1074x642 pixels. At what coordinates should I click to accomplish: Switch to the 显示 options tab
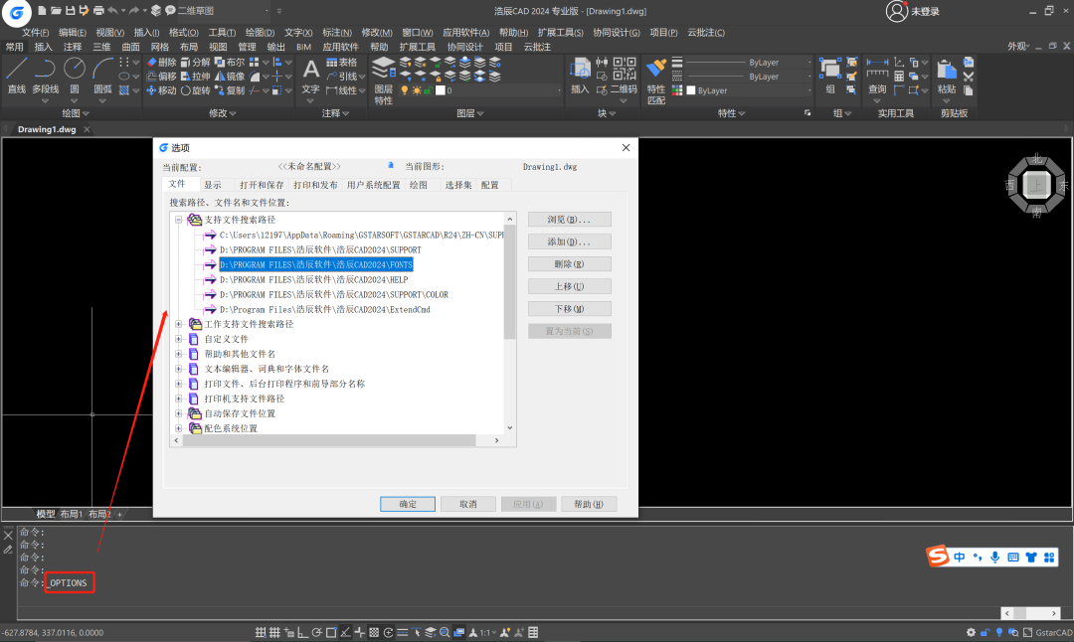[213, 185]
